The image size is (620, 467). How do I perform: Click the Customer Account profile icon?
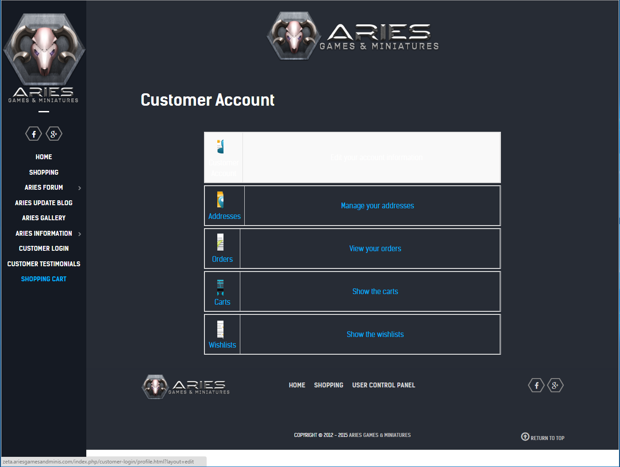pyautogui.click(x=220, y=146)
